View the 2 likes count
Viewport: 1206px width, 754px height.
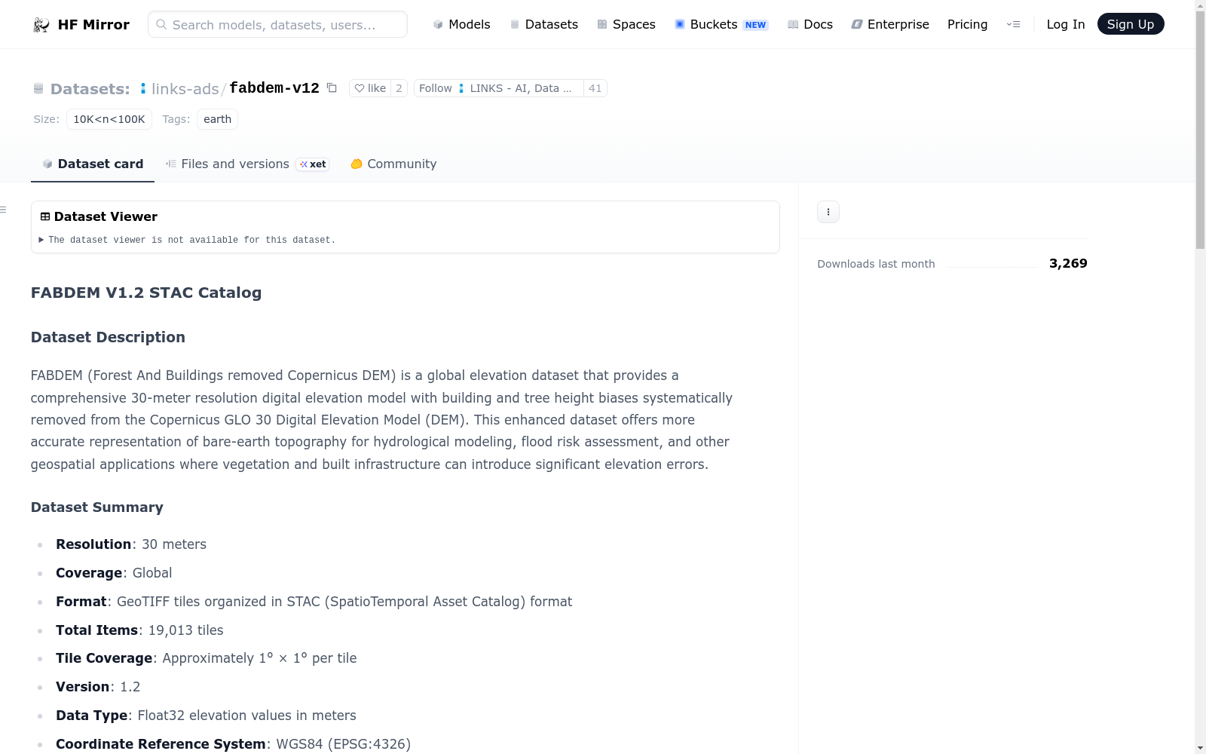399,88
